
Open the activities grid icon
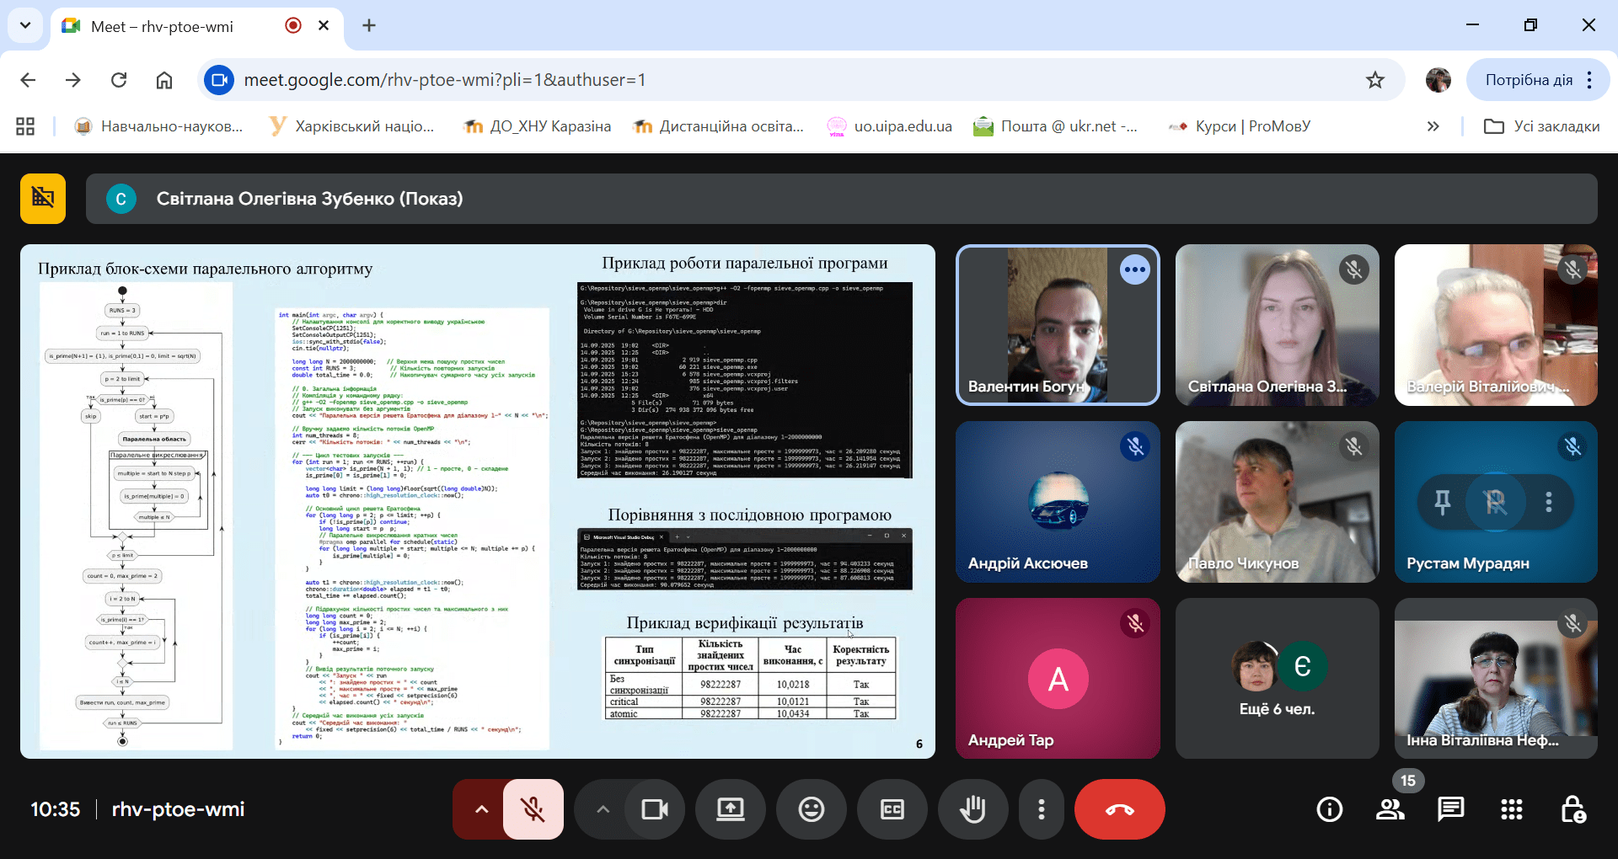[1511, 809]
